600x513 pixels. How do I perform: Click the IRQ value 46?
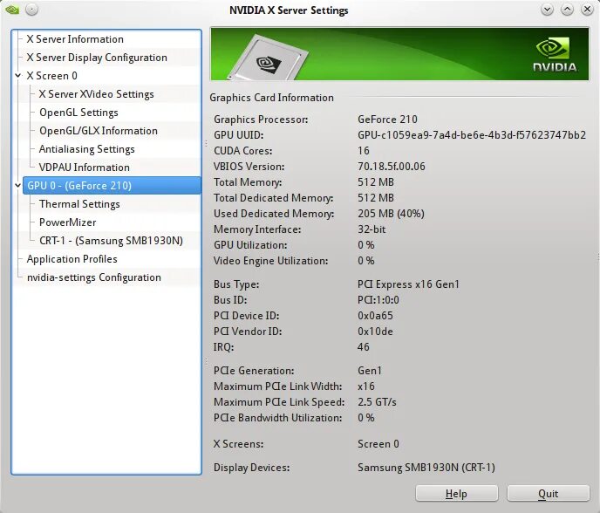[364, 347]
